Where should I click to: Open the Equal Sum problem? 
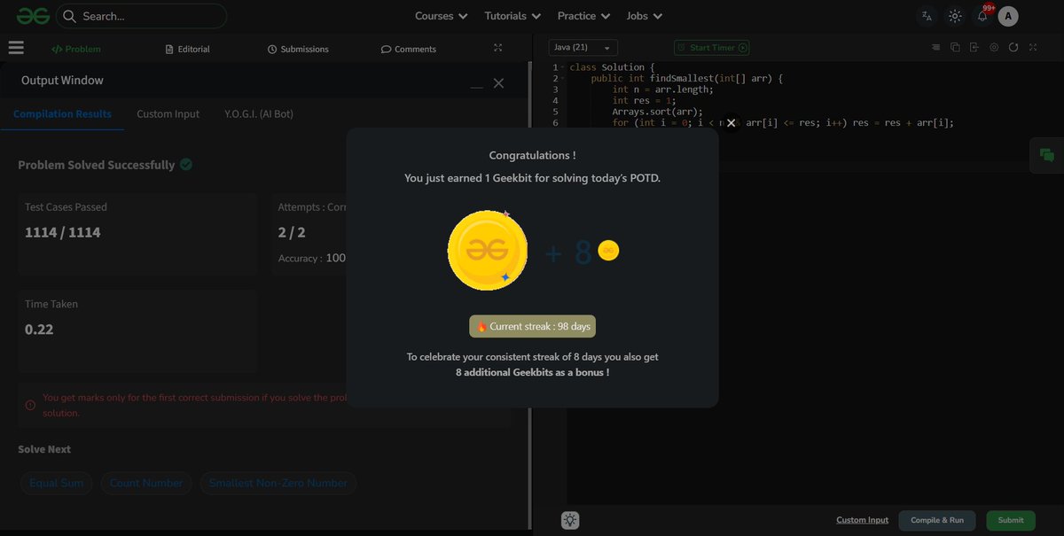point(56,483)
